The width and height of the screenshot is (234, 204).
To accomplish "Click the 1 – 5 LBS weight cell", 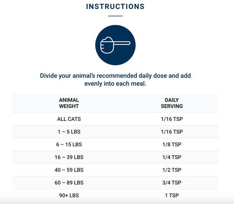I will coord(69,132).
